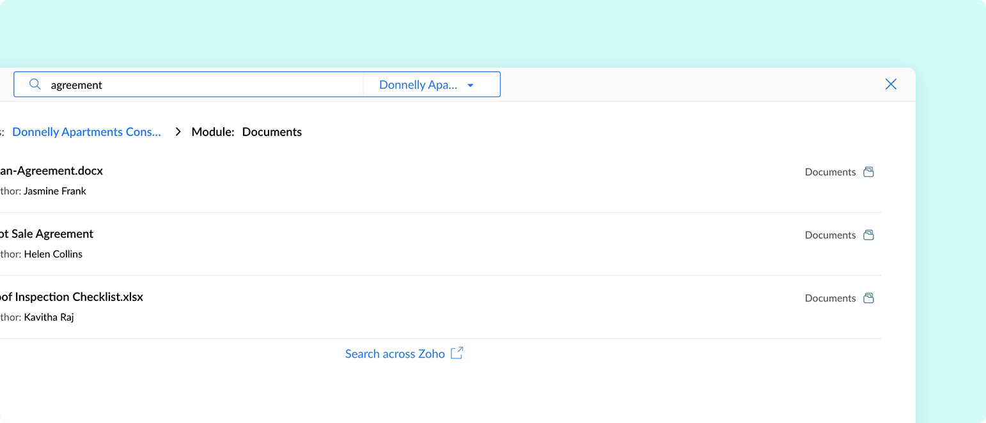986x423 pixels.
Task: Click the dropdown caret arrow in search bar
Action: (x=471, y=85)
